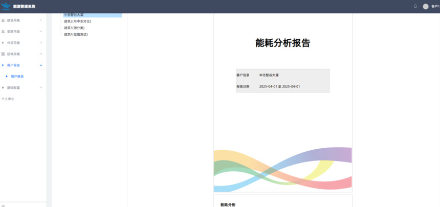This screenshot has height=207, width=440.
Task: Click the 客户1 username label
Action: tap(435, 6)
